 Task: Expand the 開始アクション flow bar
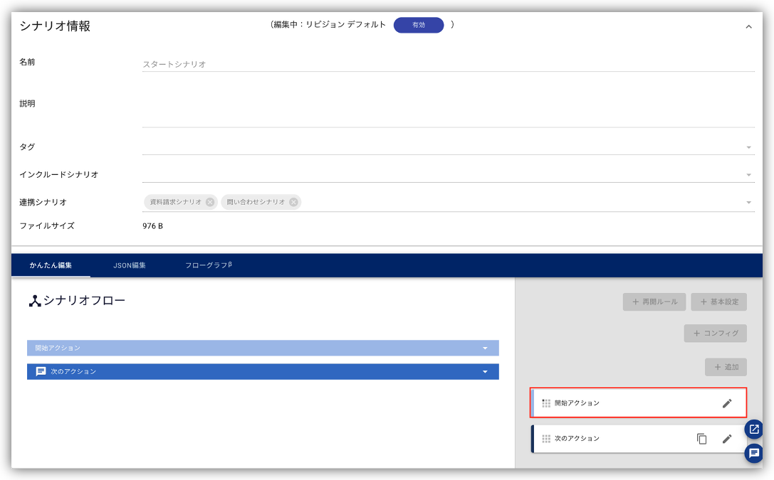click(485, 348)
